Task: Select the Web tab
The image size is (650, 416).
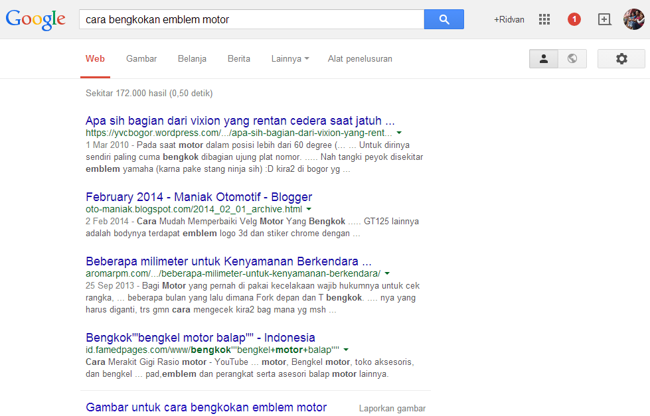Action: coord(96,59)
